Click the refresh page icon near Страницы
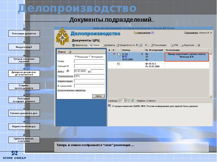Screen dimensions: 217x162 tap(132, 100)
